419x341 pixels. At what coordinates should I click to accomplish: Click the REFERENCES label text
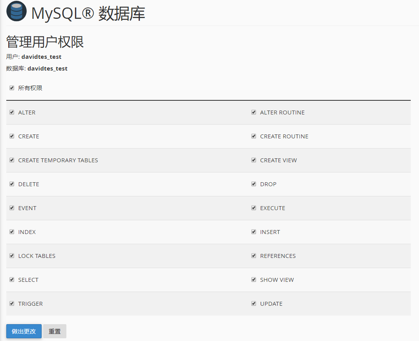(x=278, y=256)
